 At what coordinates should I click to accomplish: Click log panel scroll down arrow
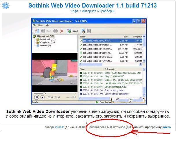(x=144, y=95)
